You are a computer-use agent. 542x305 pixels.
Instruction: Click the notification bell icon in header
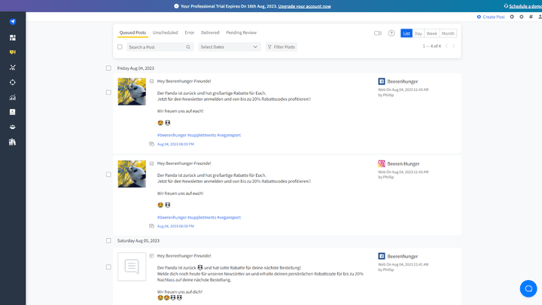pos(531,17)
